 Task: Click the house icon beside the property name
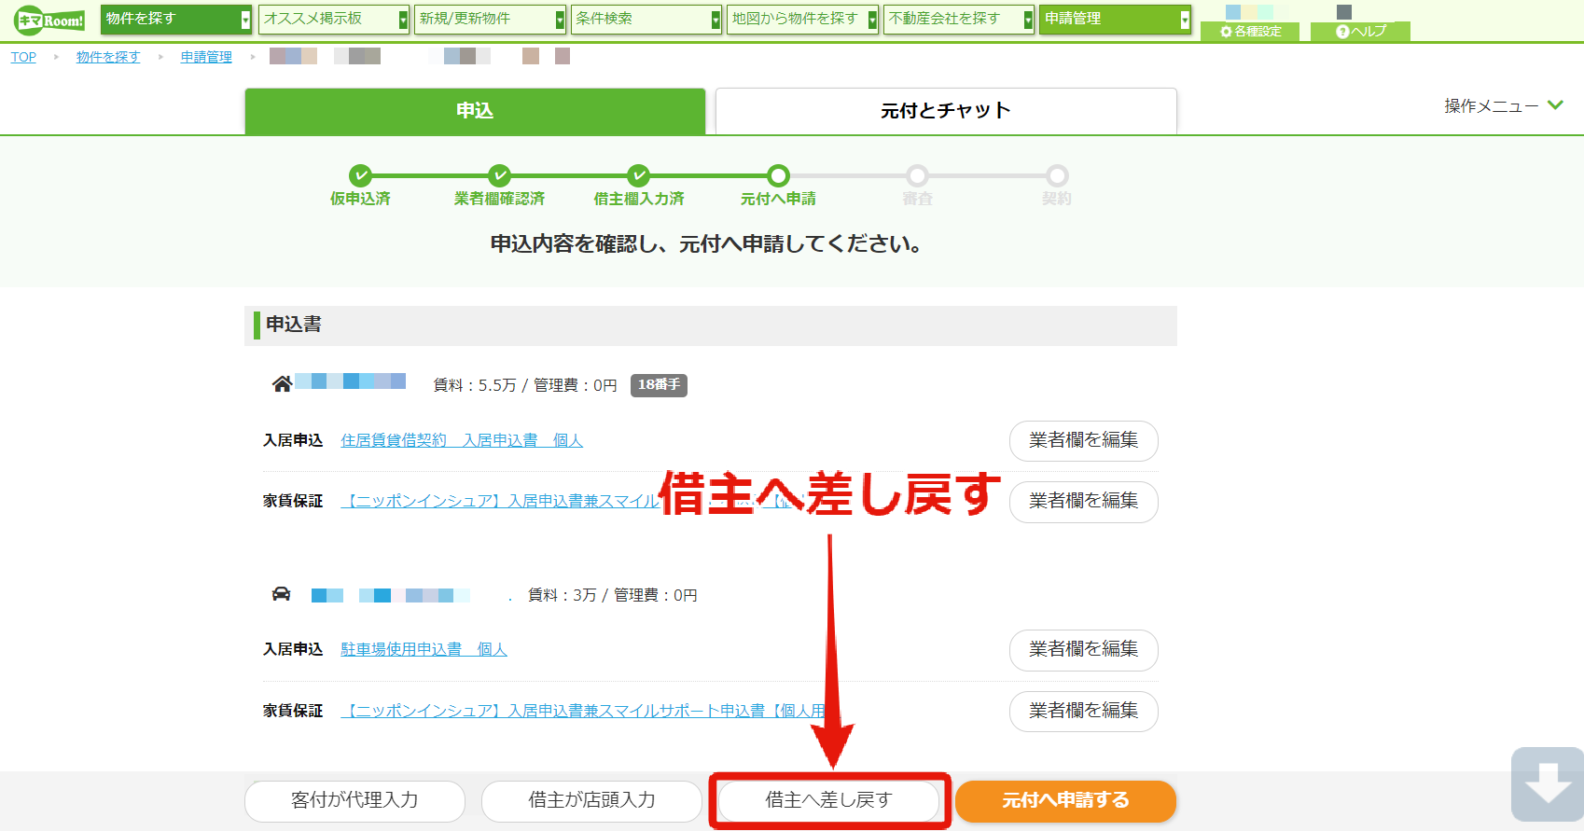click(282, 383)
